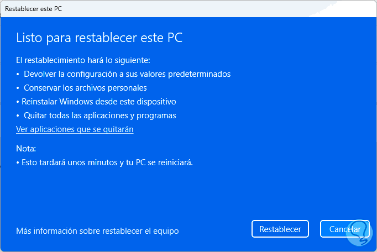Image resolution: width=377 pixels, height=252 pixels.
Task: Open 'Más información sobre restablecer el equipo' link
Action: point(97,230)
